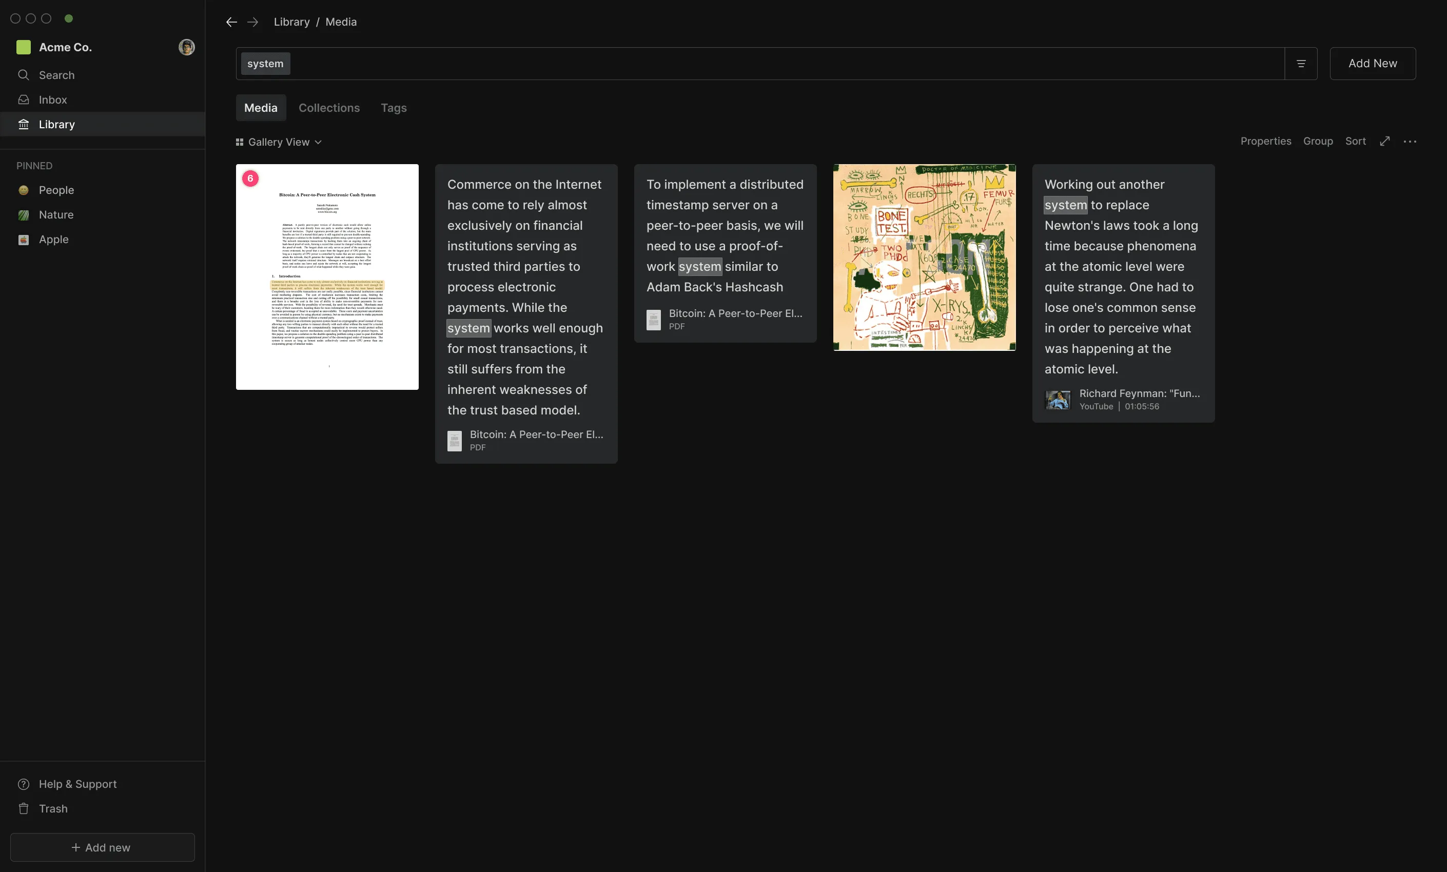
Task: Switch to the Tags tab
Action: click(394, 108)
